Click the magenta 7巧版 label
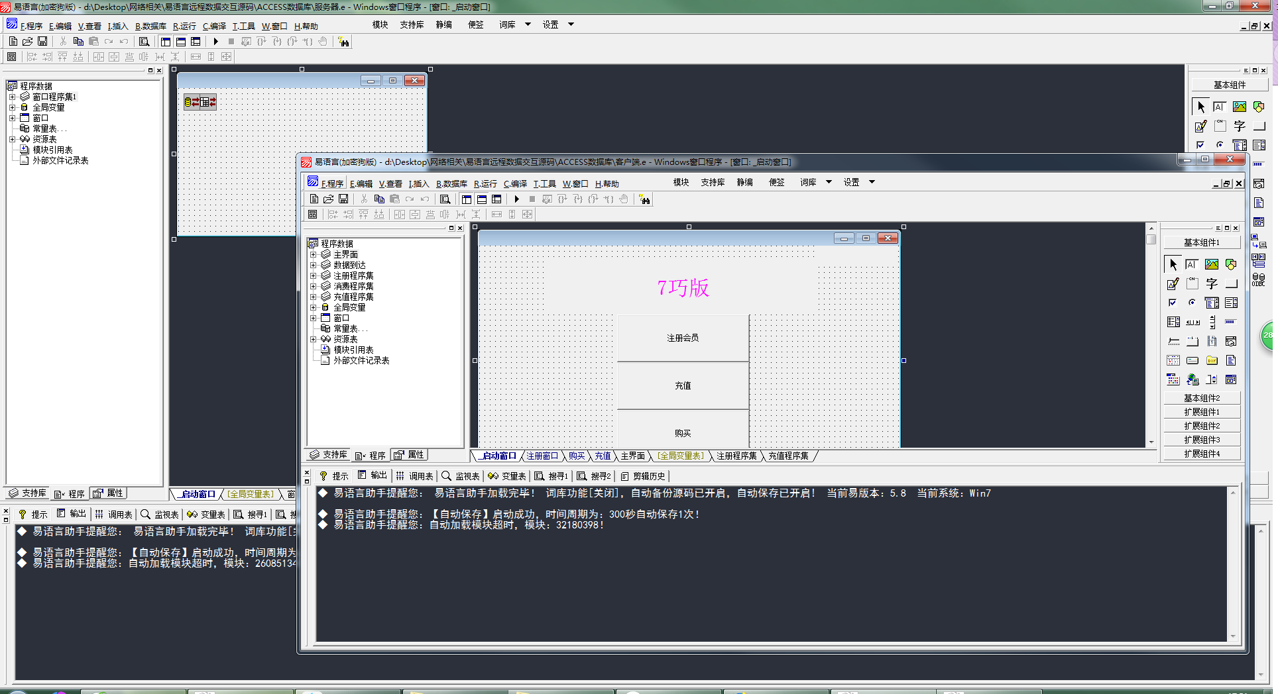Viewport: 1278px width, 694px height. point(683,287)
